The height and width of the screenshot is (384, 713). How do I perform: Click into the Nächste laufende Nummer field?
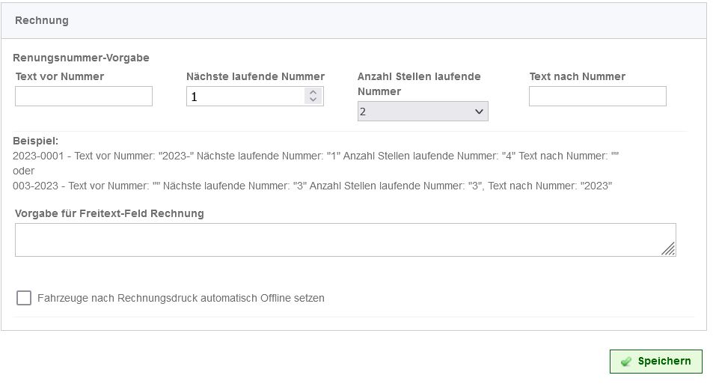tap(245, 96)
